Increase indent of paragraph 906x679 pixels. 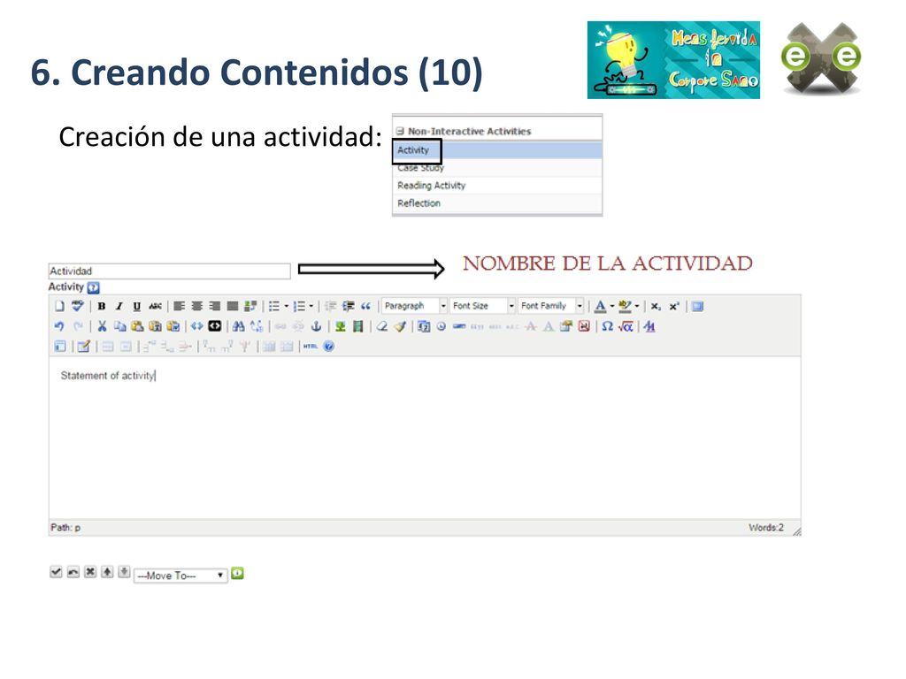pos(348,307)
